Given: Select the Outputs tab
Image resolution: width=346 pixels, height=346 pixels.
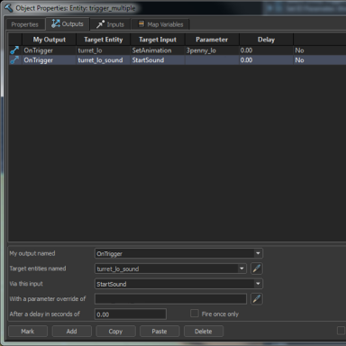Looking at the screenshot, I should (68, 23).
